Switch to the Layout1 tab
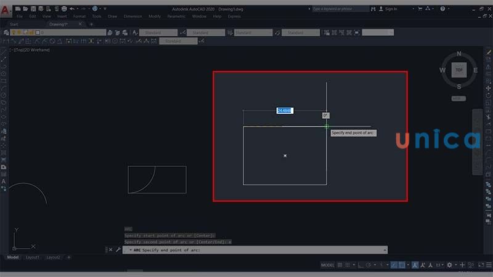The height and width of the screenshot is (277, 493). [x=33, y=257]
